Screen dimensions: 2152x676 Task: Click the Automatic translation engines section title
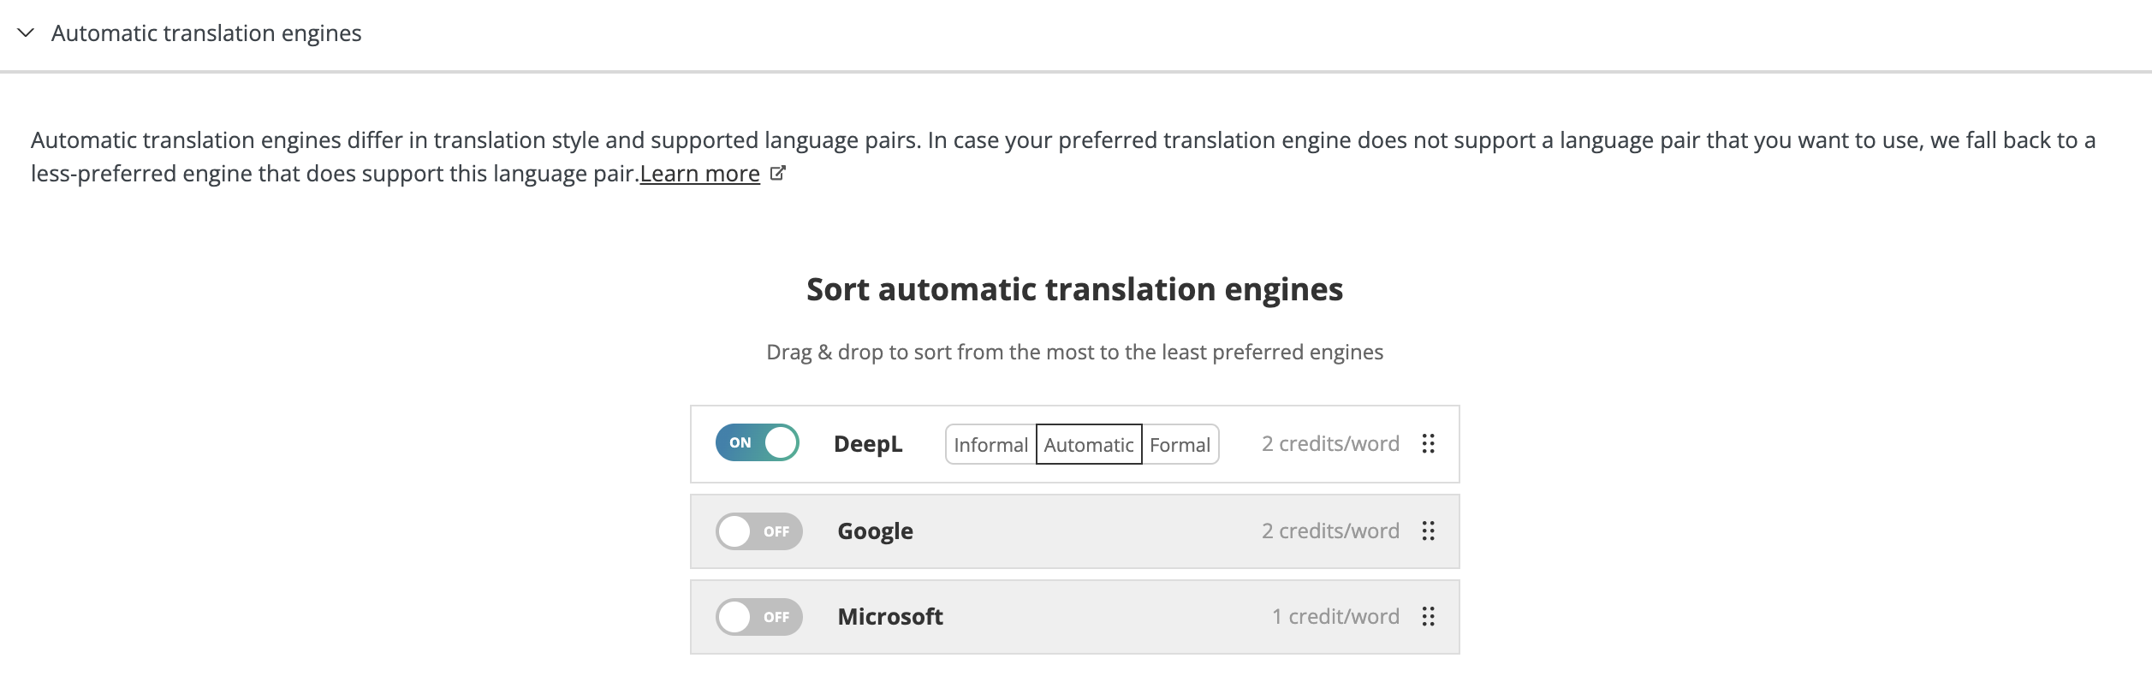tap(206, 33)
